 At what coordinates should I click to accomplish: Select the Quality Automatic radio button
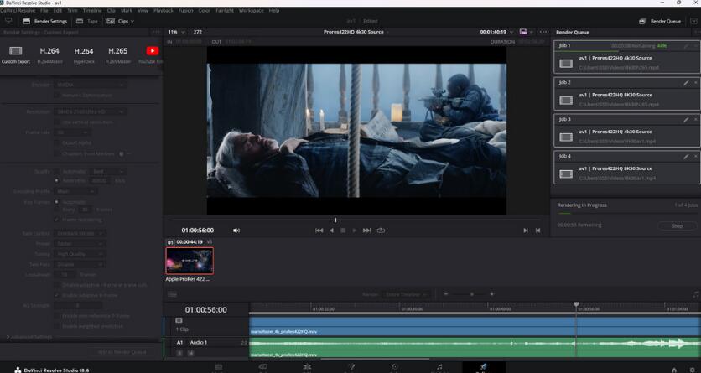[57, 172]
